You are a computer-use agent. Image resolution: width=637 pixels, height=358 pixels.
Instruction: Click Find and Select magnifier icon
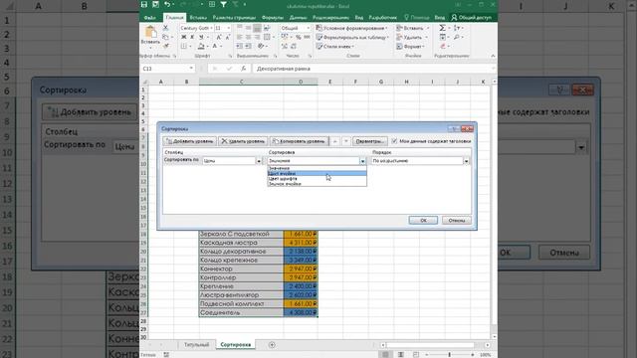457,37
